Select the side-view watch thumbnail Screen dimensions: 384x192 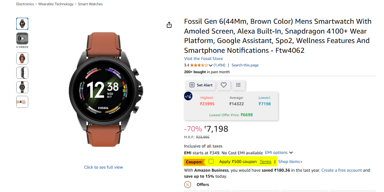coord(22,73)
